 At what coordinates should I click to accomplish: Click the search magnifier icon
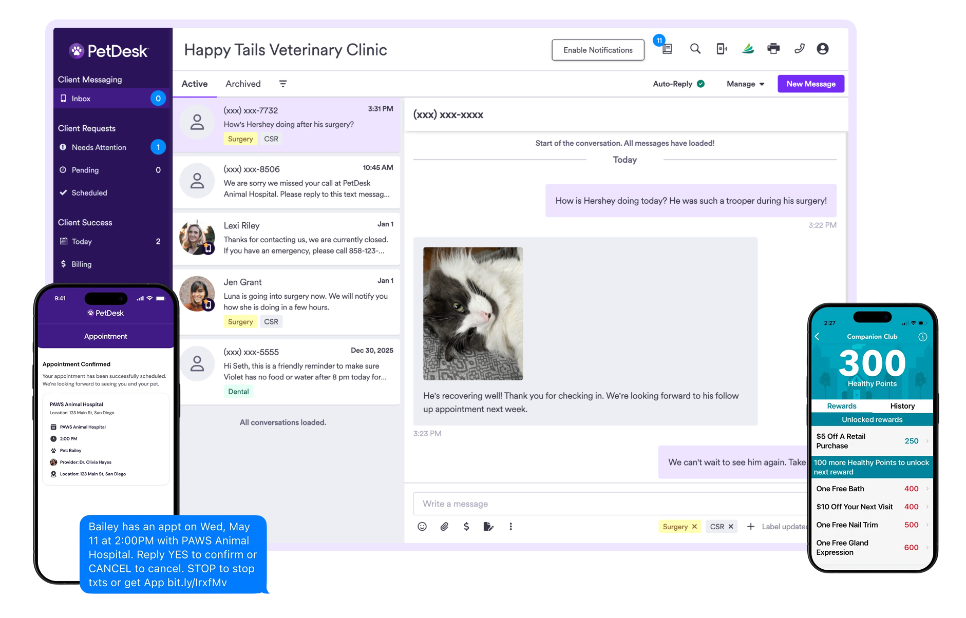click(695, 49)
